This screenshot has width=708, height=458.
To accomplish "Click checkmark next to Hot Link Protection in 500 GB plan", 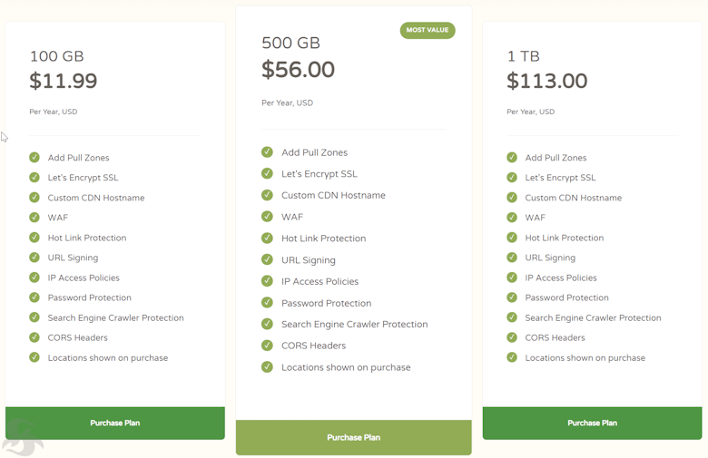I will click(x=267, y=238).
